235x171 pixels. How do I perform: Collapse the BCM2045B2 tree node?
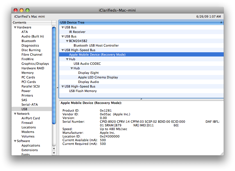(67, 41)
